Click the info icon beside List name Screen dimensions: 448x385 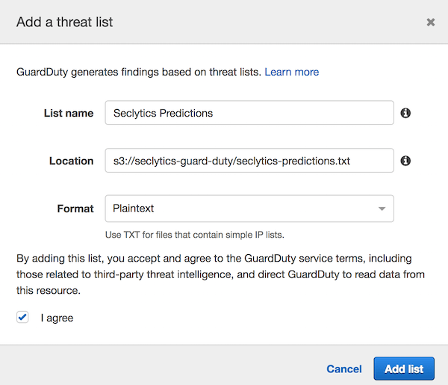coord(405,113)
